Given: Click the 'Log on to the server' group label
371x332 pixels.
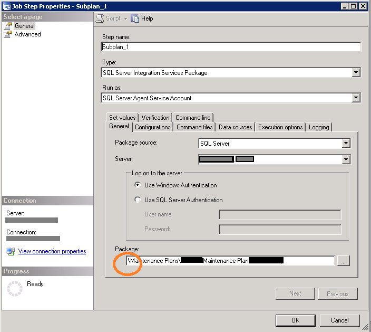Looking at the screenshot, I should coord(157,173).
